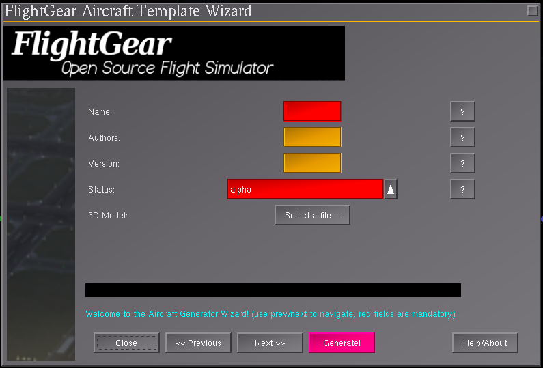Expand Status dropdown arrow button
This screenshot has width=543, height=368.
pos(390,189)
